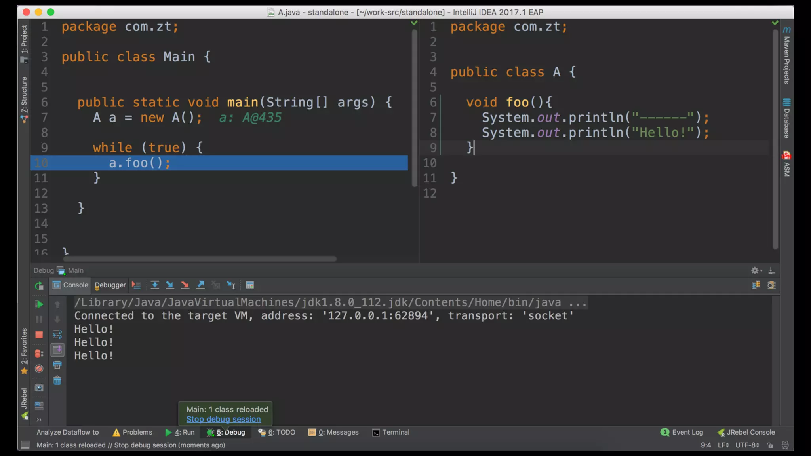Image resolution: width=811 pixels, height=456 pixels.
Task: Open the LF line separator selector
Action: tap(723, 445)
